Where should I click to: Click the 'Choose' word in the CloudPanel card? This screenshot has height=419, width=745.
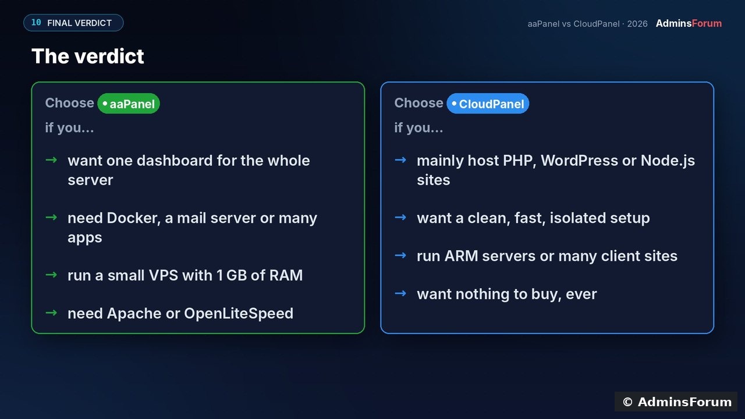click(419, 103)
